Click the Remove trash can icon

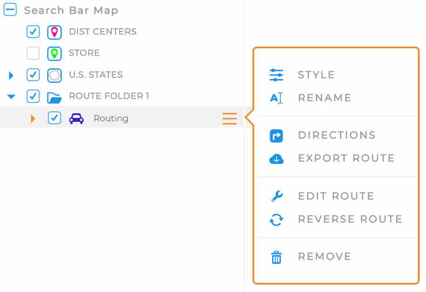click(276, 257)
